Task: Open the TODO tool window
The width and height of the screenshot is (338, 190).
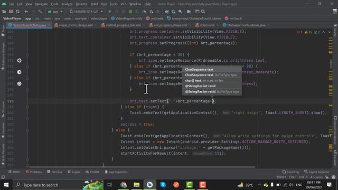Action: click(14, 172)
